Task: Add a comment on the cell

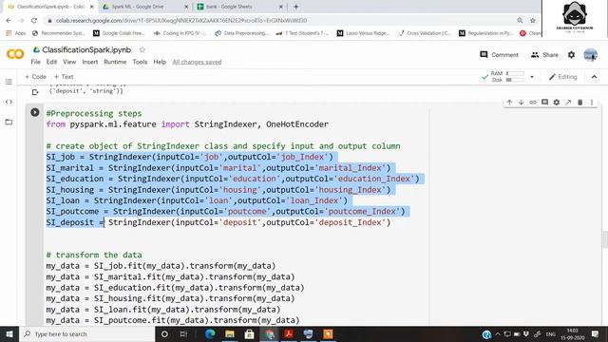Action: 544,102
